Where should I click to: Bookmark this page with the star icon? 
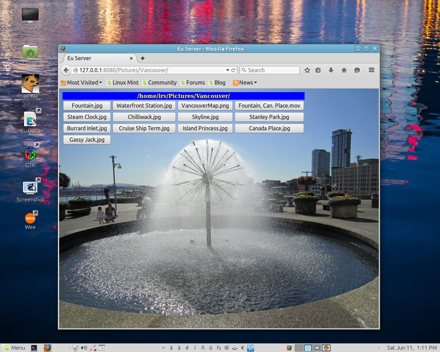(x=307, y=70)
